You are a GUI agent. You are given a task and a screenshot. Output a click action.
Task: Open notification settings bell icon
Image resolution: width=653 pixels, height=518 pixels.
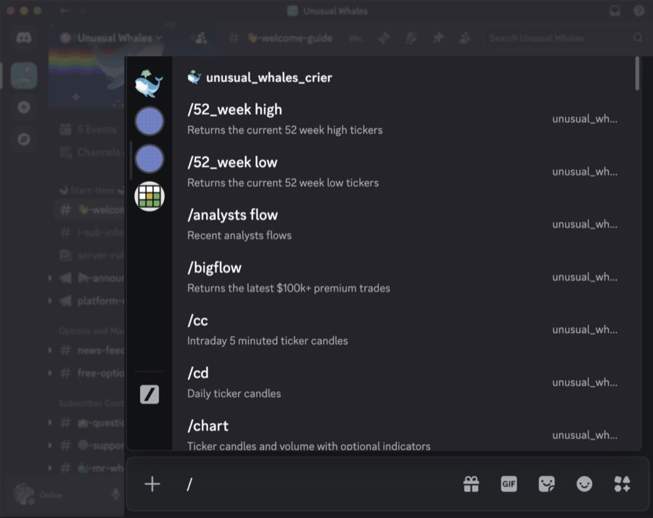pos(411,38)
